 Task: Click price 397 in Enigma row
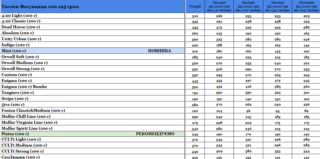(x=248, y=81)
